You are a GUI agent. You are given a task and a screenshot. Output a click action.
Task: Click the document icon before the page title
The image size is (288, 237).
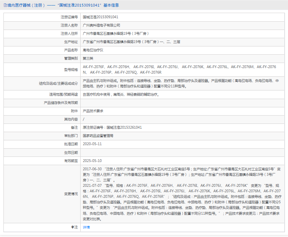click(x=5, y=5)
